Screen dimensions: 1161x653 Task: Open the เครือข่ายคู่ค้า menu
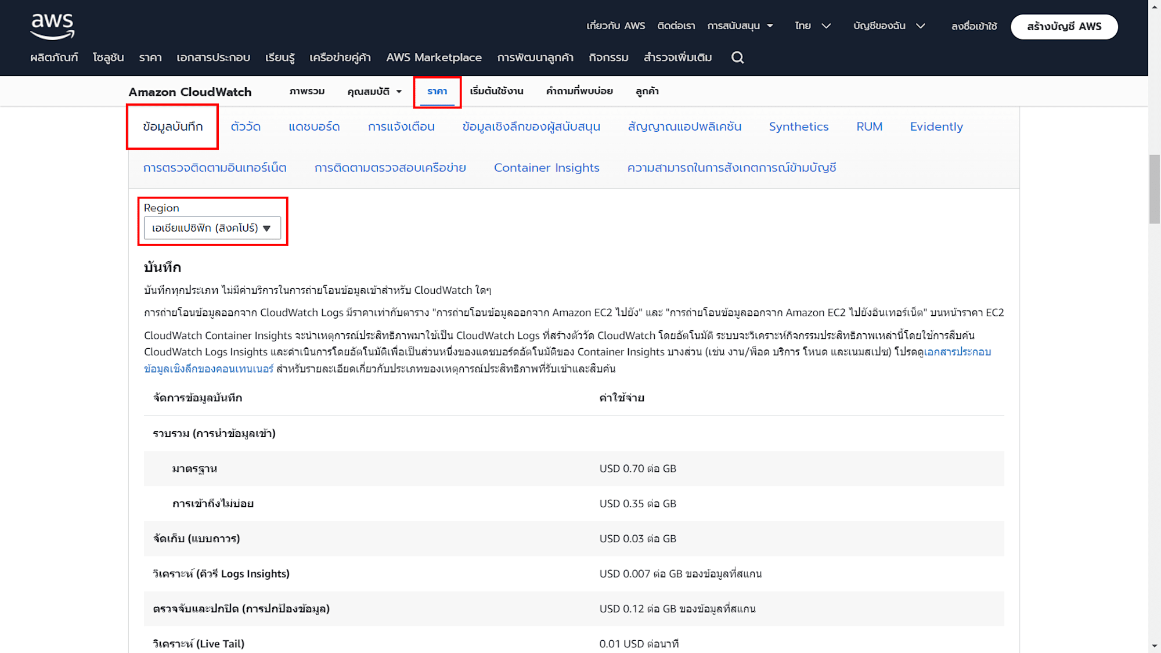point(340,57)
